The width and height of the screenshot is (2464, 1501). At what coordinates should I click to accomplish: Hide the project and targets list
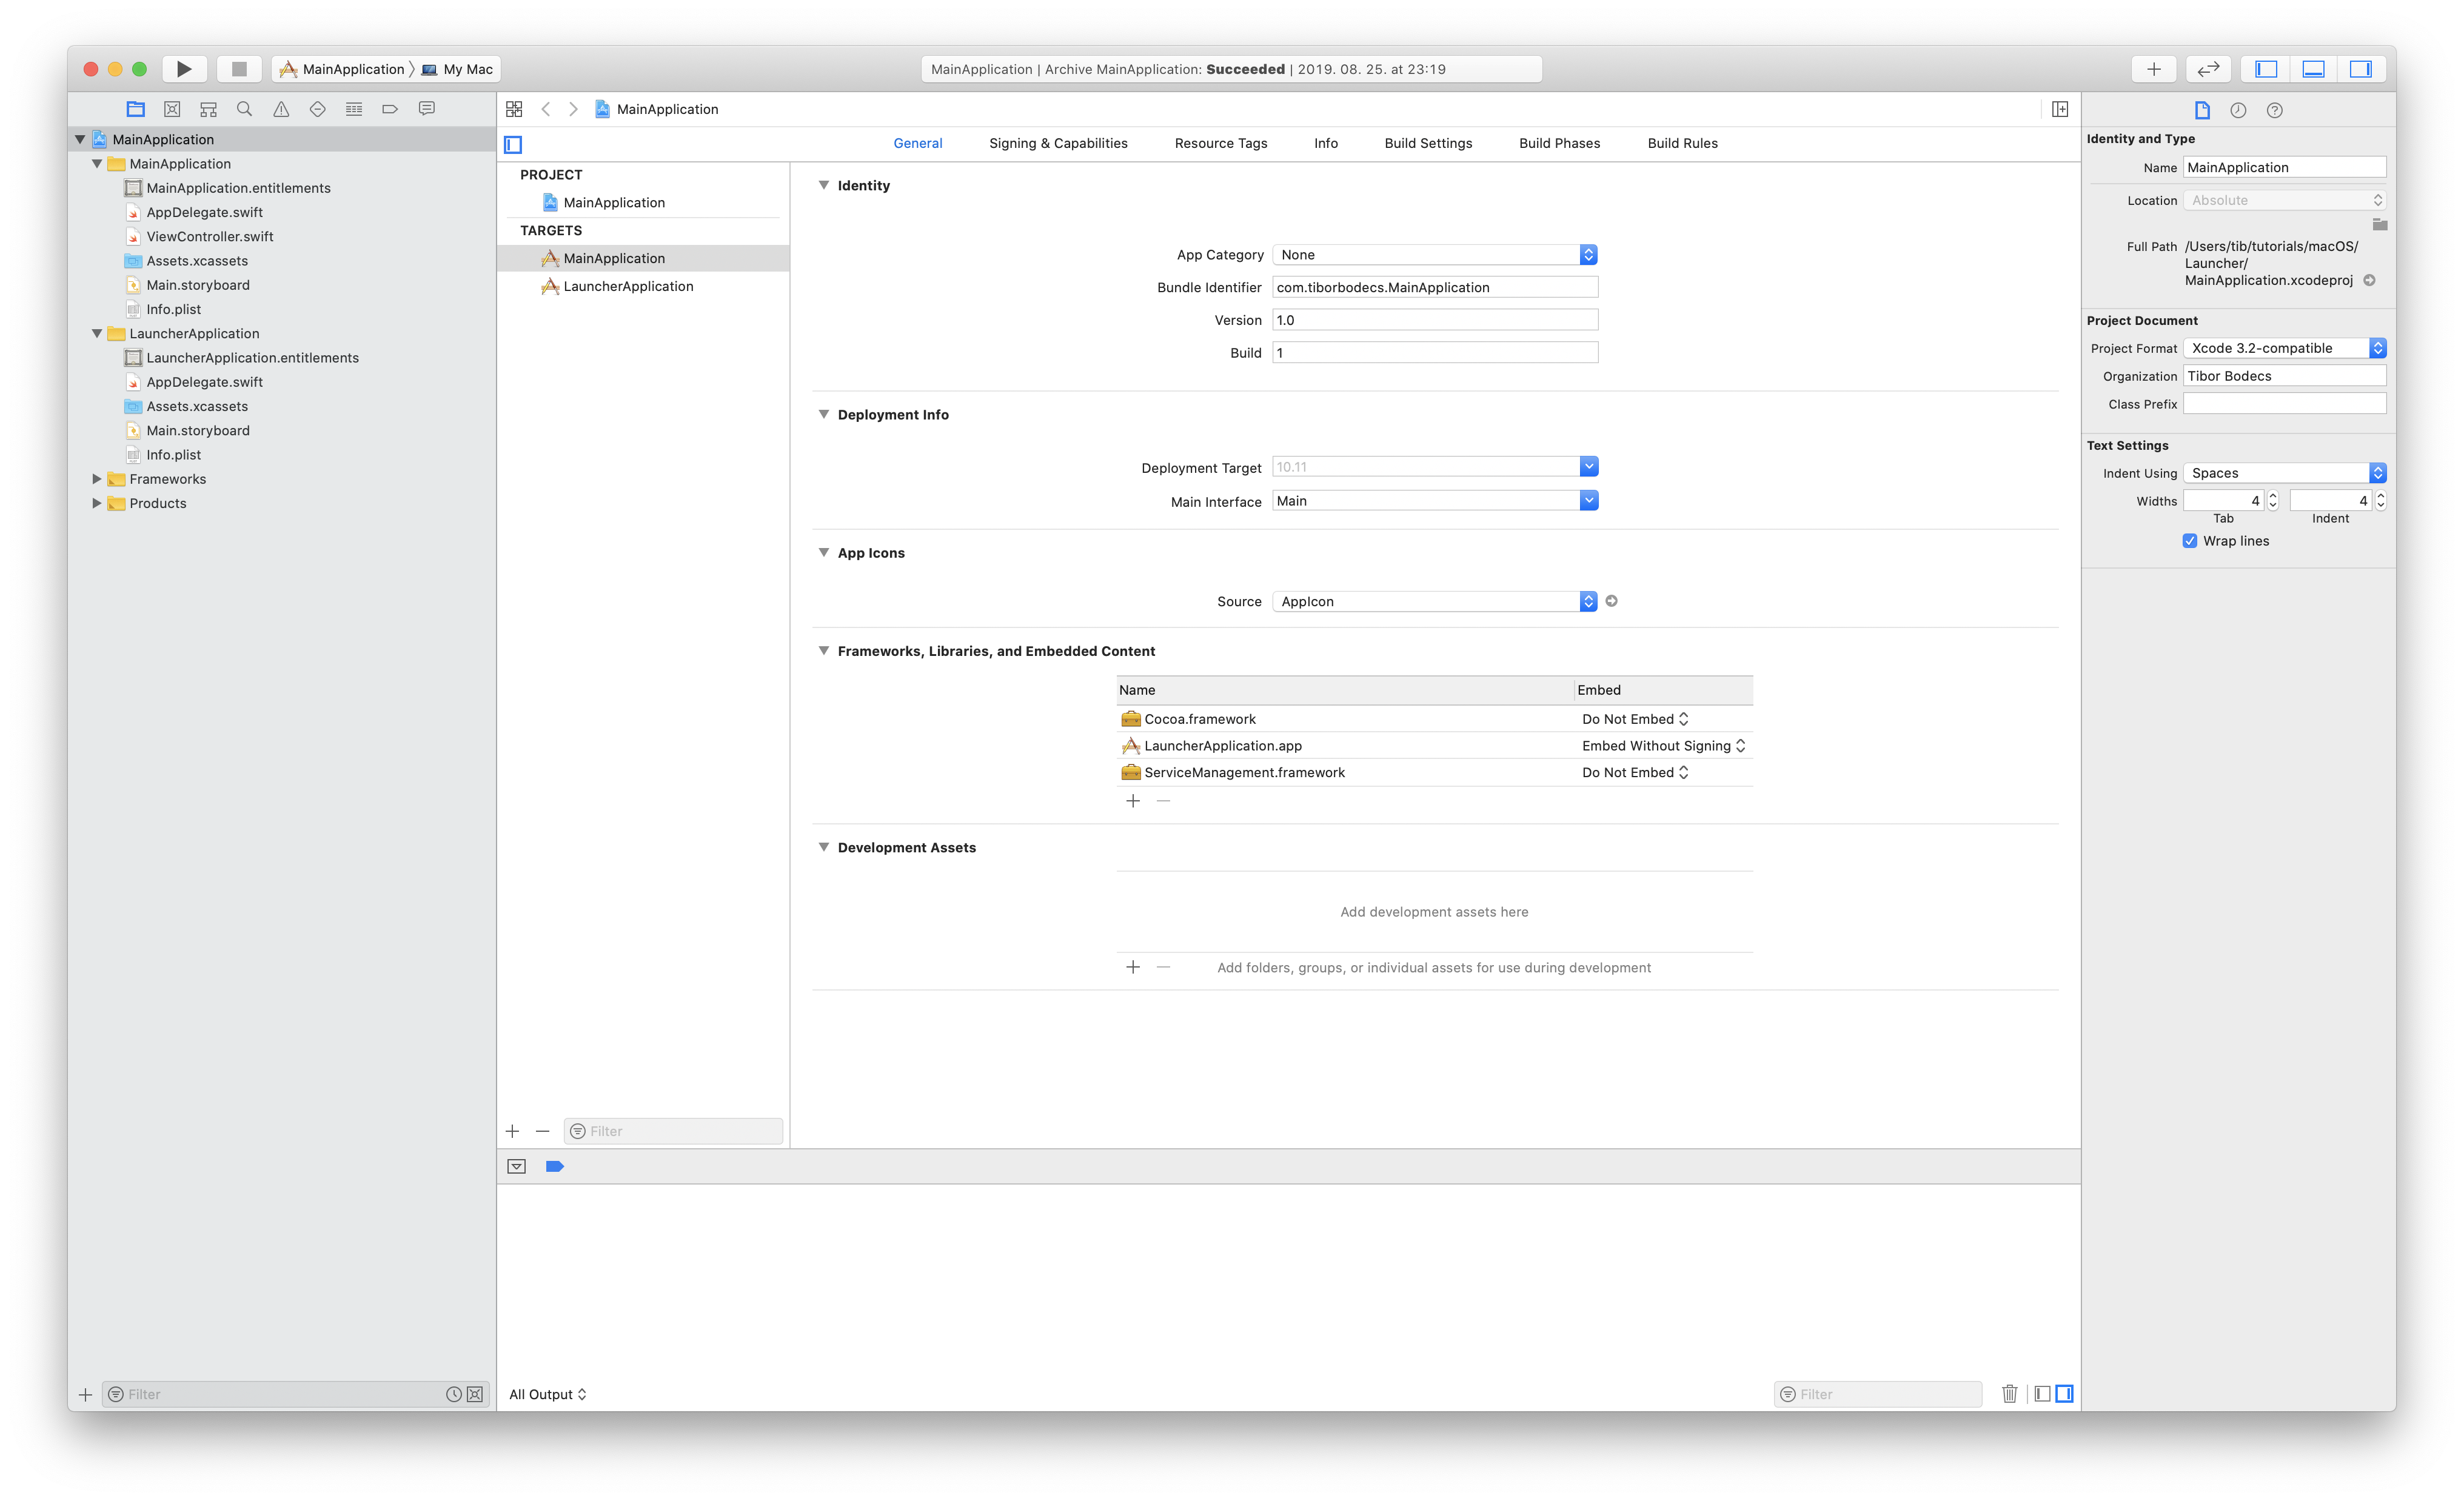click(x=513, y=144)
